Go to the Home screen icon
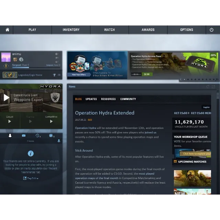The width and height of the screenshot is (220, 220). point(7,30)
